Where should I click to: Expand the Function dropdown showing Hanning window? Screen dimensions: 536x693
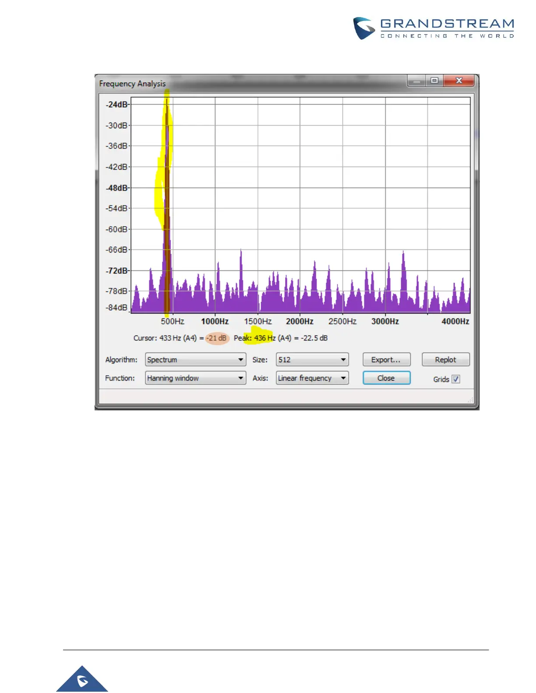[x=195, y=378]
